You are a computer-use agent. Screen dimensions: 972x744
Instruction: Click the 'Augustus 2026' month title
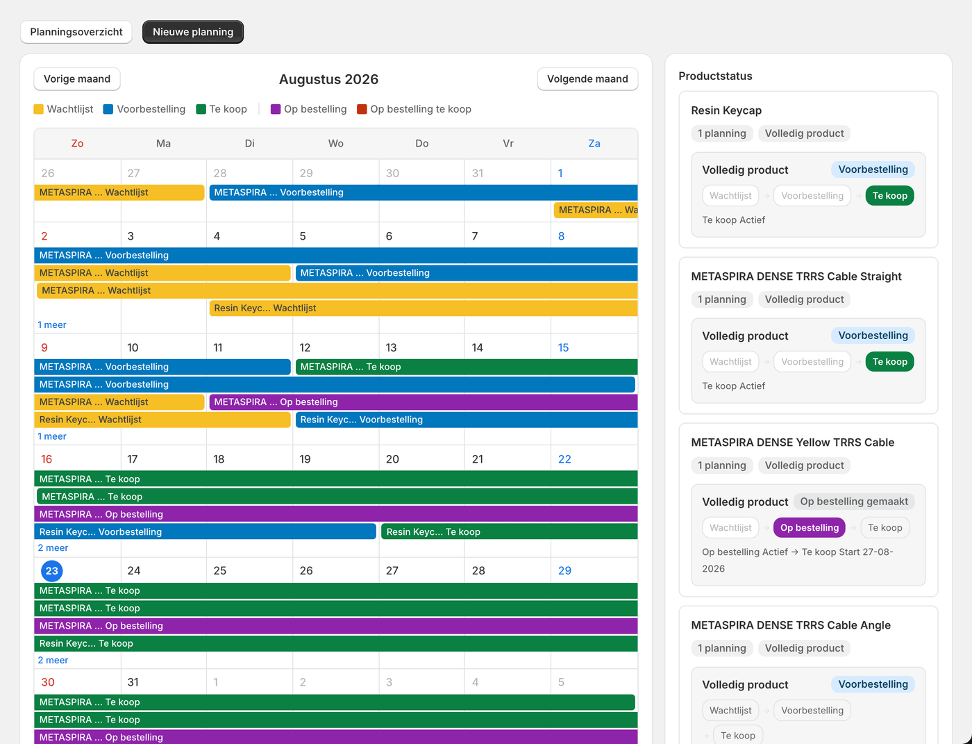coord(329,79)
